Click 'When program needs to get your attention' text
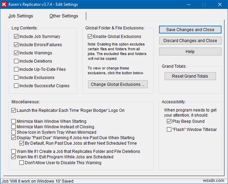The width and height of the screenshot is (228, 184). [190, 113]
